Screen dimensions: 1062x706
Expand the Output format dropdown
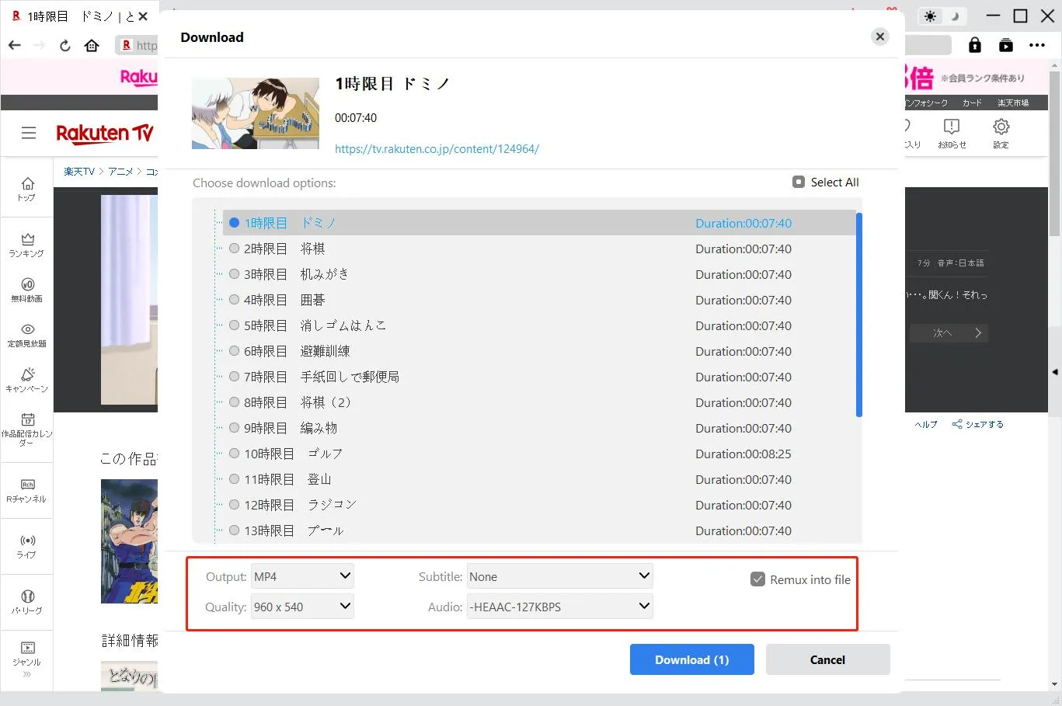click(x=302, y=576)
